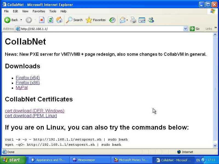Switch to Minesweeper in the taskbar
Screen dimensions: 219x164
(90, 160)
